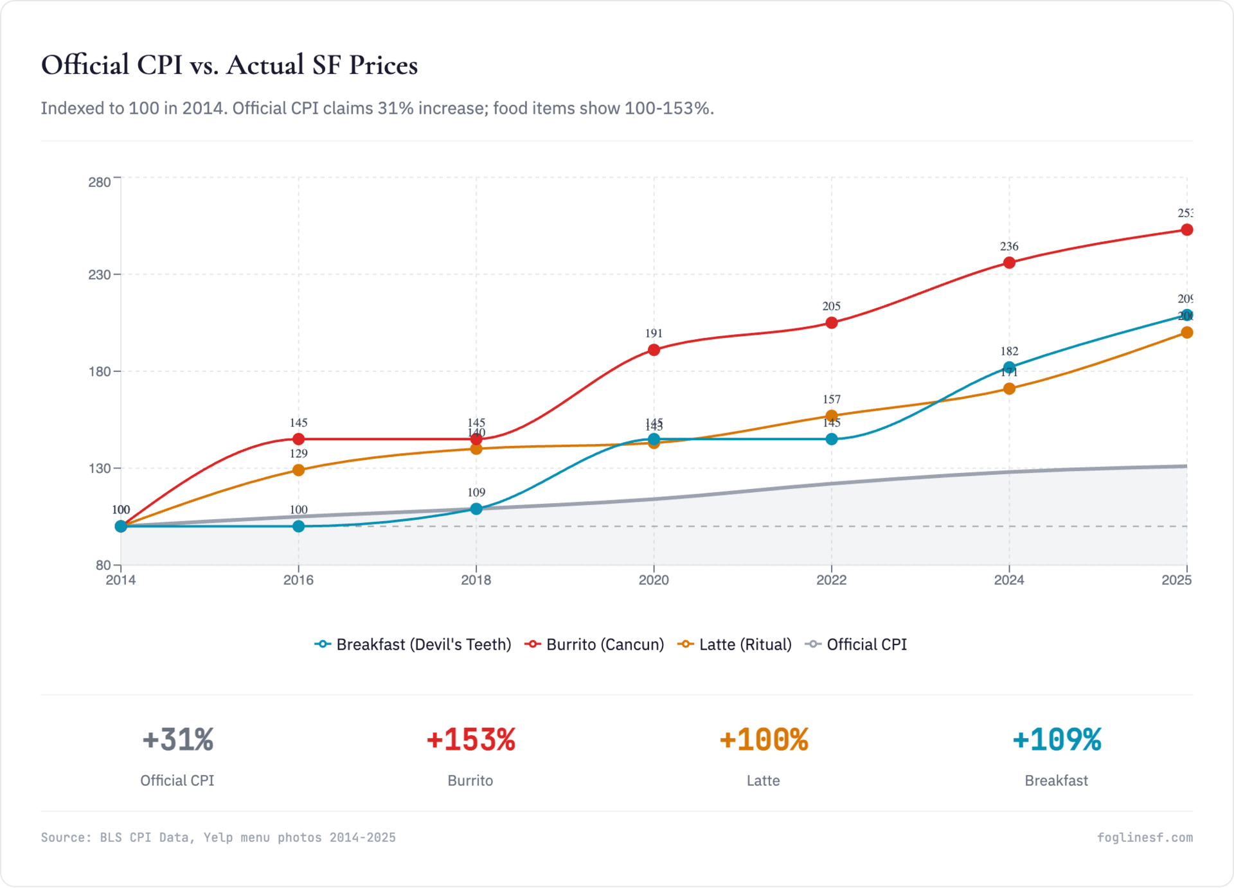The width and height of the screenshot is (1234, 888).
Task: Click the chart title text
Action: pos(229,65)
